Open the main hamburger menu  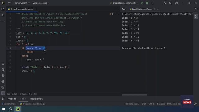pyautogui.click(x=9, y=3)
